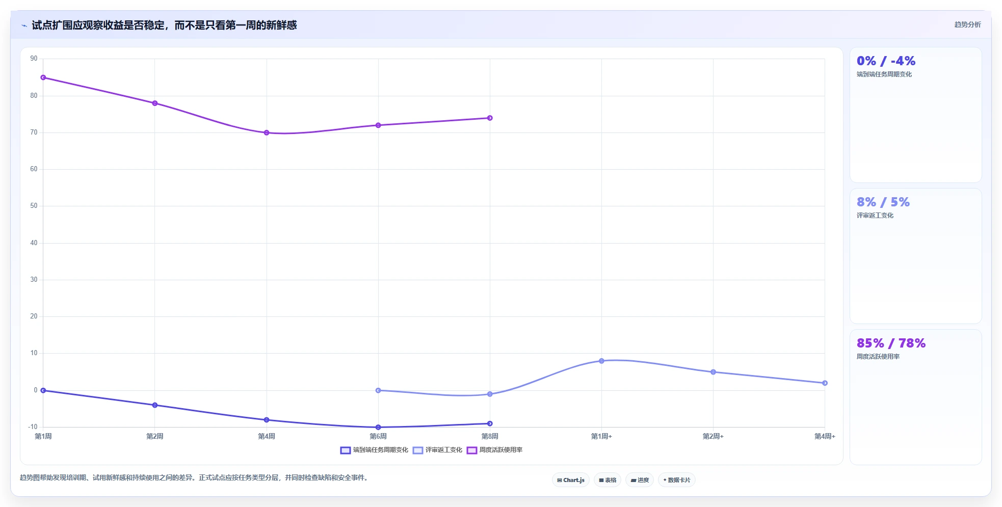The width and height of the screenshot is (1002, 507).
Task: Click the 85% / 78% card value
Action: (891, 343)
